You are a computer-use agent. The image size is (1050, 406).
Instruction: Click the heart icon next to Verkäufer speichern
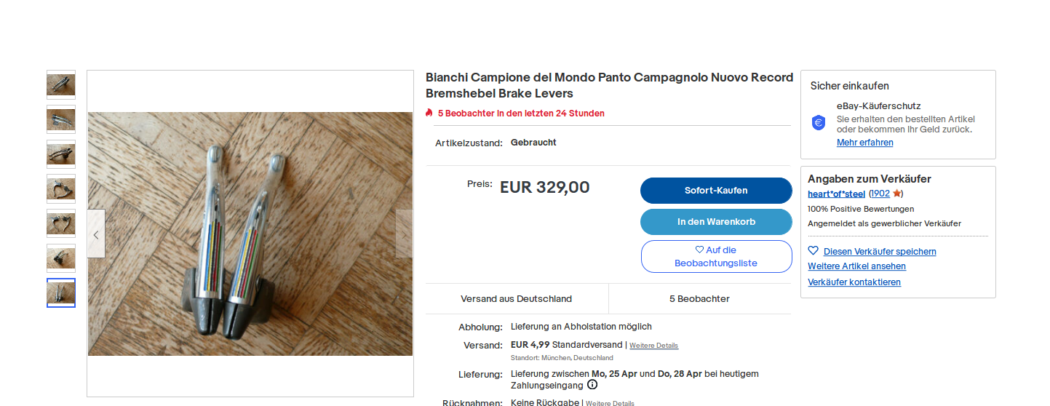point(814,251)
